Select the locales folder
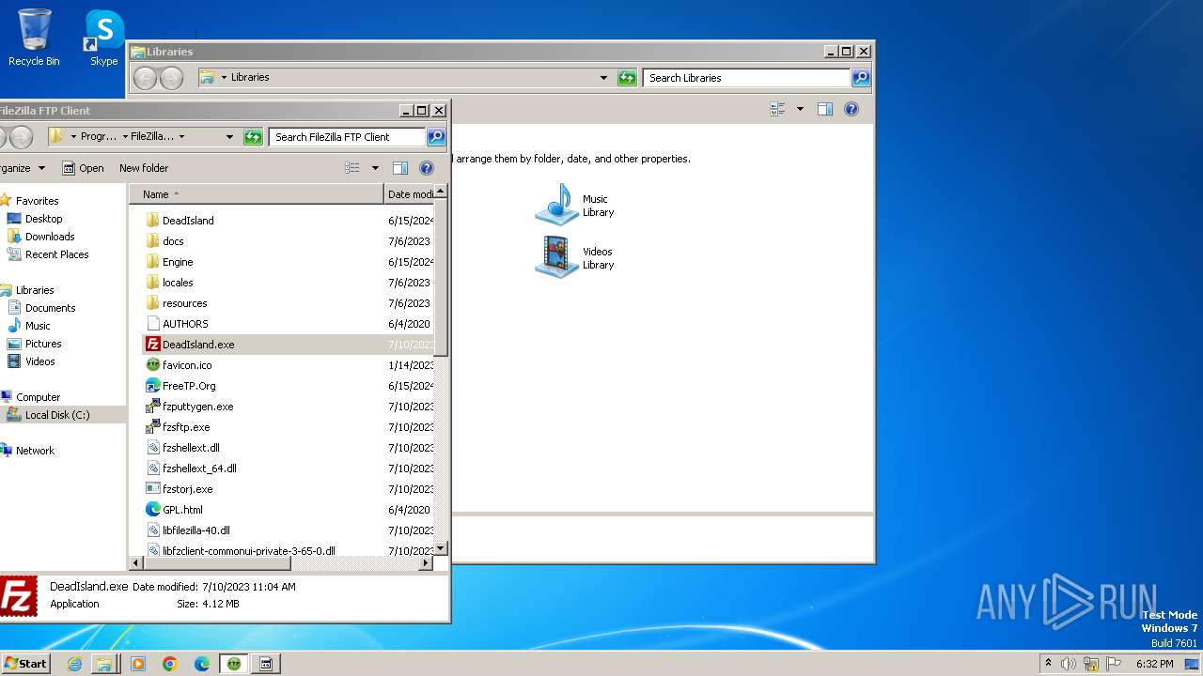 [178, 283]
